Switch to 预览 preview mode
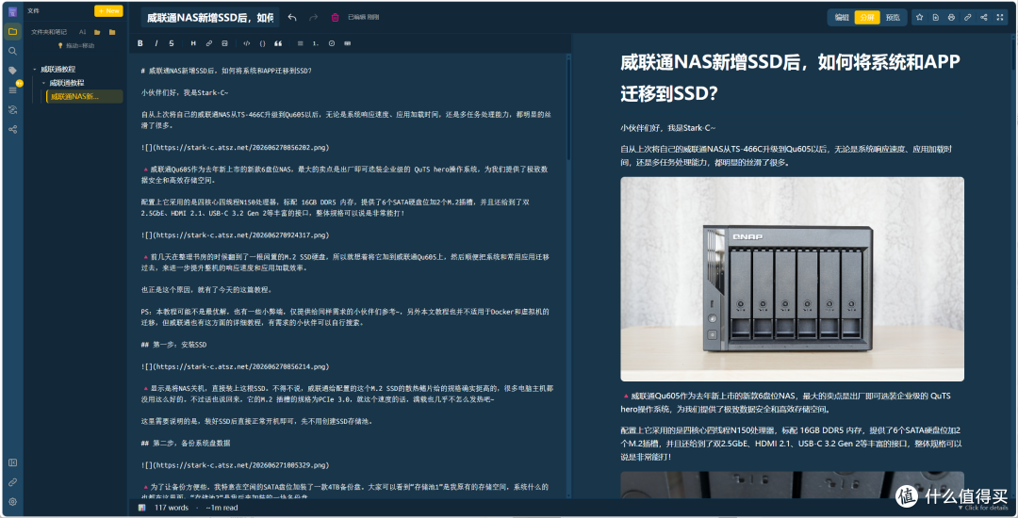This screenshot has height=518, width=1018. 893,18
